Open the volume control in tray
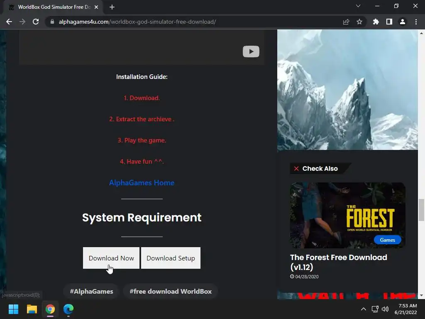 pos(385,309)
